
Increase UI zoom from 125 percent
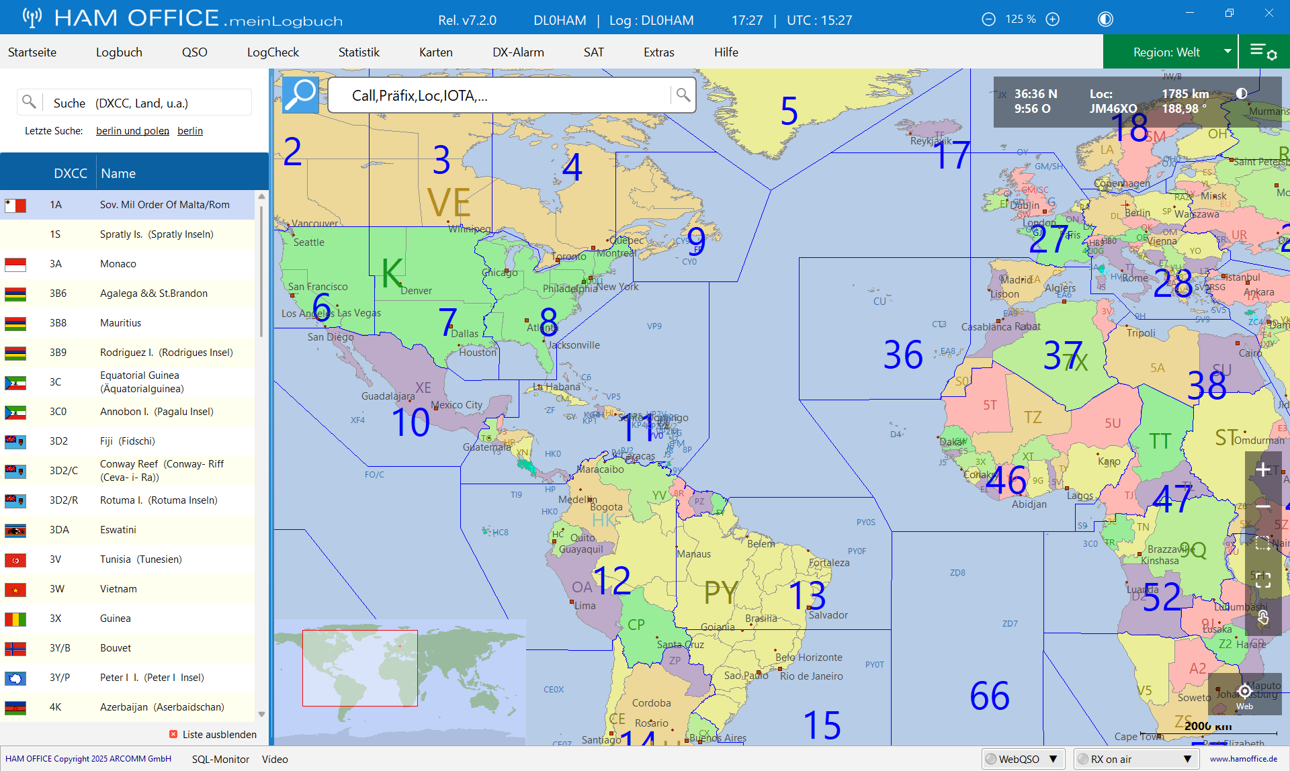(1053, 19)
